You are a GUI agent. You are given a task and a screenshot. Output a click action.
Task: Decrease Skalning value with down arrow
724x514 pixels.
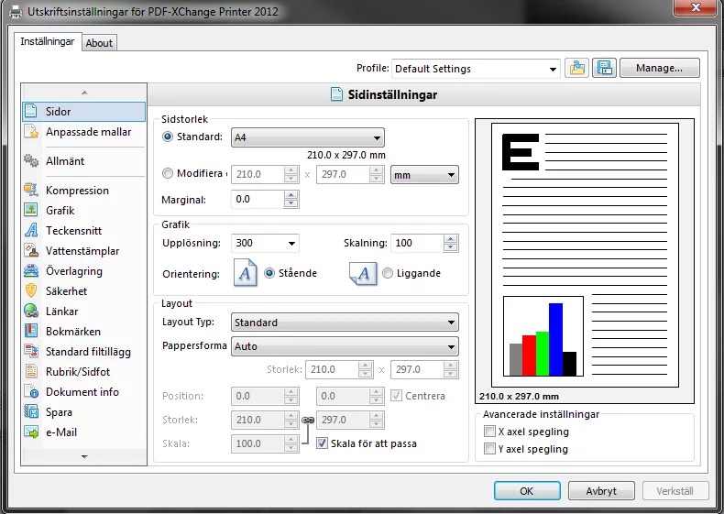pyautogui.click(x=450, y=247)
